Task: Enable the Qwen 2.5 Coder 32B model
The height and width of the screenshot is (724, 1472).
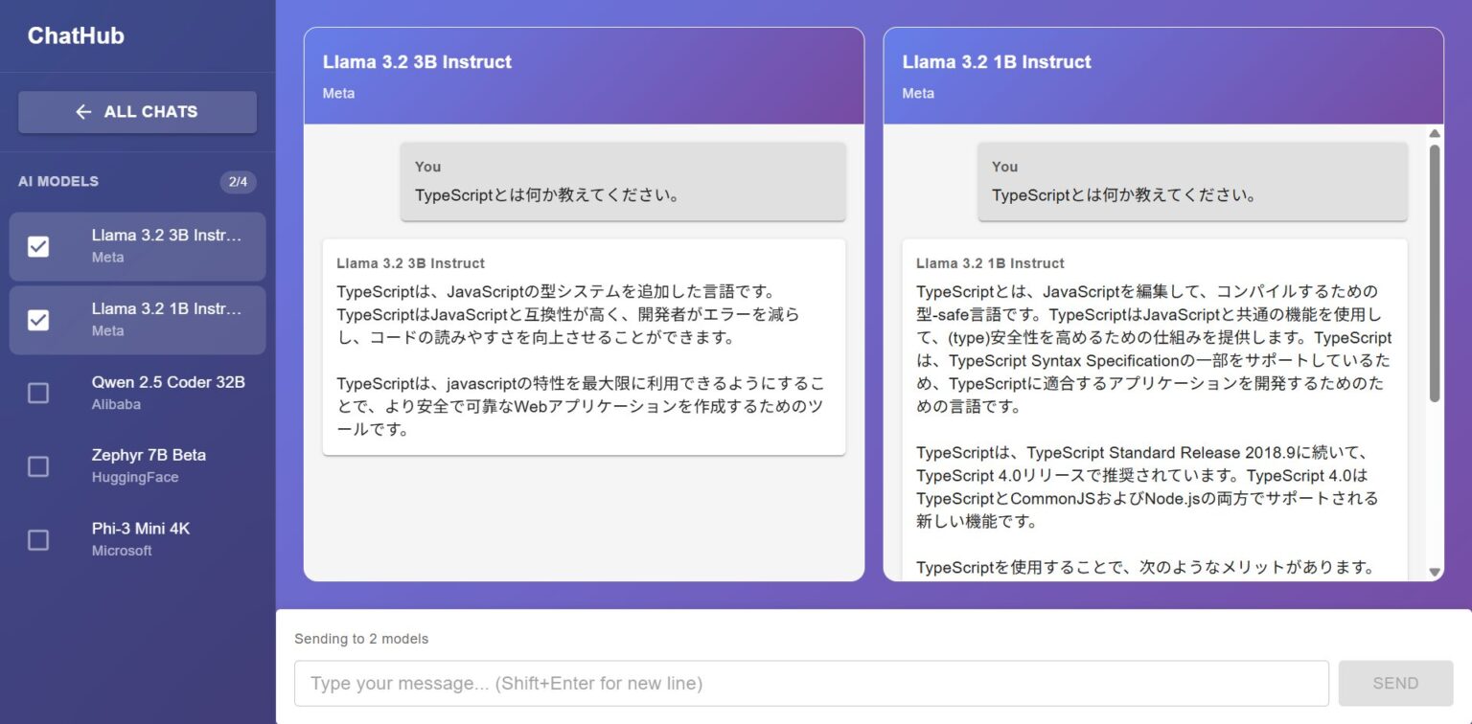Action: pos(38,393)
